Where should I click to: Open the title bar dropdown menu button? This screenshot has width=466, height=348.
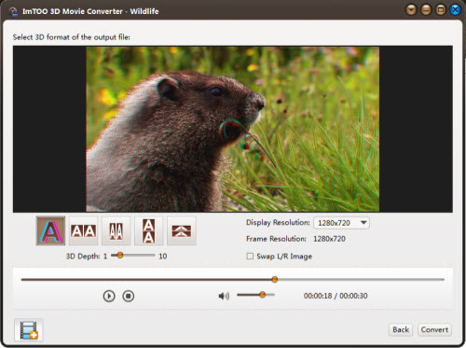(411, 10)
